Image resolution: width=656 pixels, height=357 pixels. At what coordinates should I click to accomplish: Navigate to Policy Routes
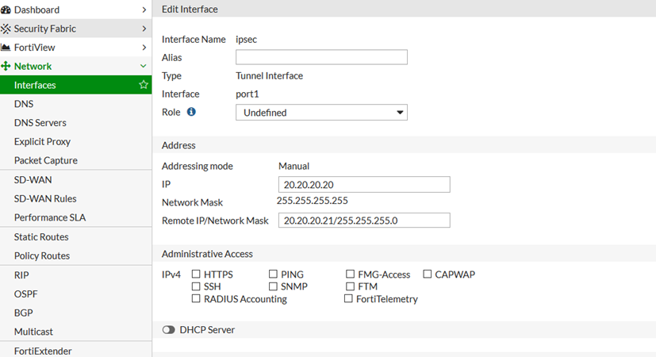tap(42, 255)
